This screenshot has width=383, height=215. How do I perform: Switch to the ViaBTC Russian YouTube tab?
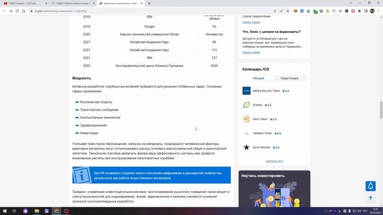(x=25, y=4)
